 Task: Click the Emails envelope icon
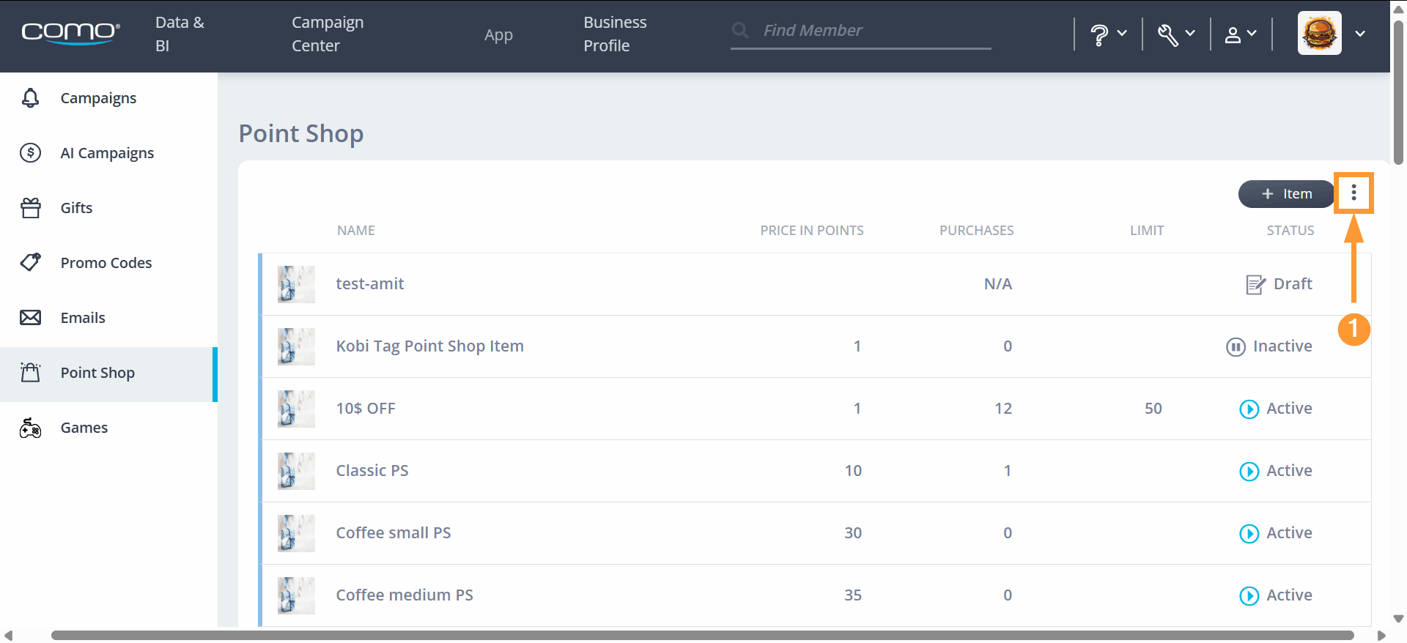pyautogui.click(x=30, y=317)
